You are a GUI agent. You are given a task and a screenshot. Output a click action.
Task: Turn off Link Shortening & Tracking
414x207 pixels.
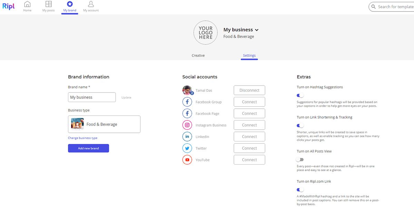300,125
